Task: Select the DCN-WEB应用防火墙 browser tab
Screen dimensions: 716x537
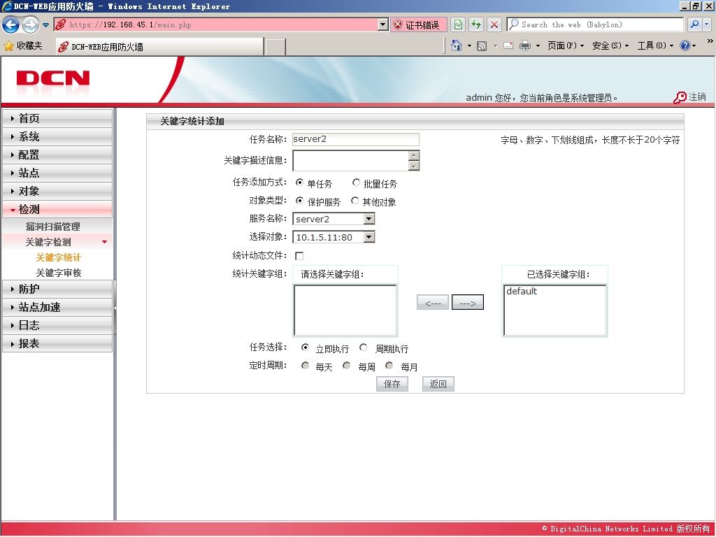Action: coord(159,47)
